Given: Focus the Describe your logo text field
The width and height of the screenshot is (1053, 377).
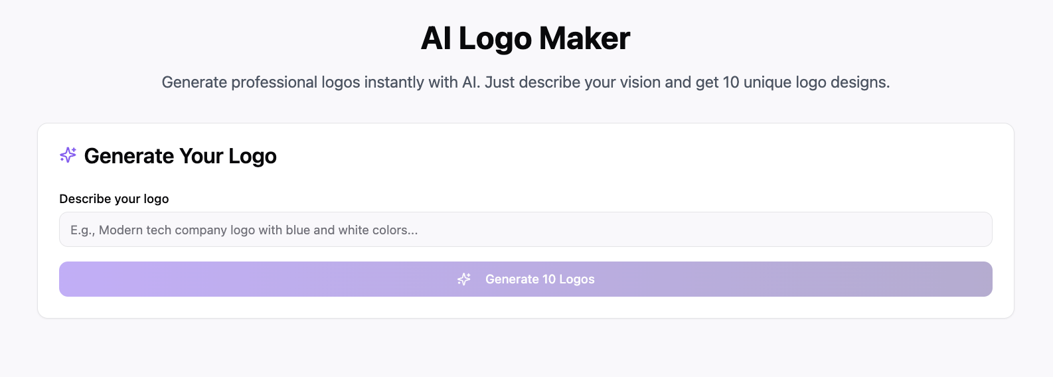Looking at the screenshot, I should (526, 230).
